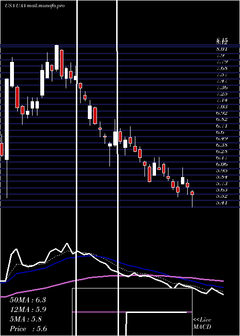Select the 7.36 price axis label

tap(222, 87)
